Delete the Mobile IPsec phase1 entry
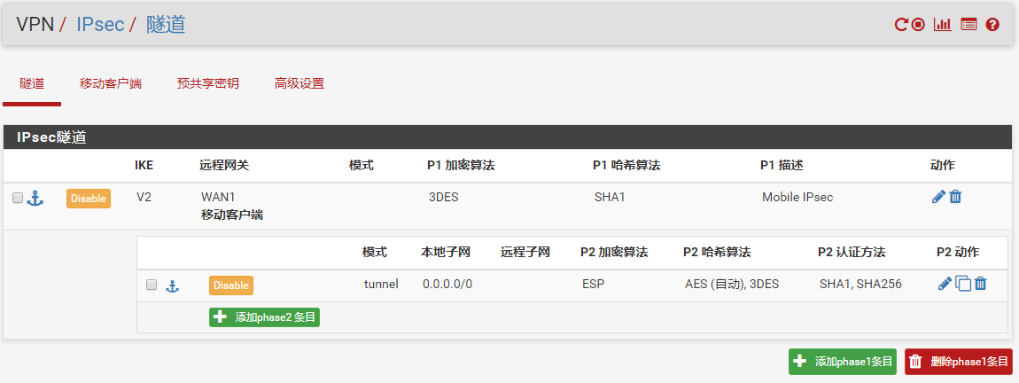This screenshot has height=383, width=1019. 955,197
